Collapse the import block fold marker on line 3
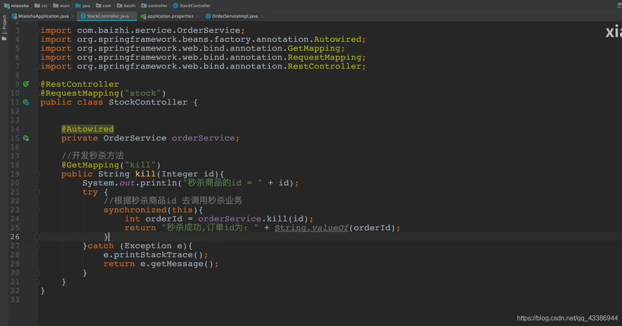Screen dimensions: 622x326 37,31
